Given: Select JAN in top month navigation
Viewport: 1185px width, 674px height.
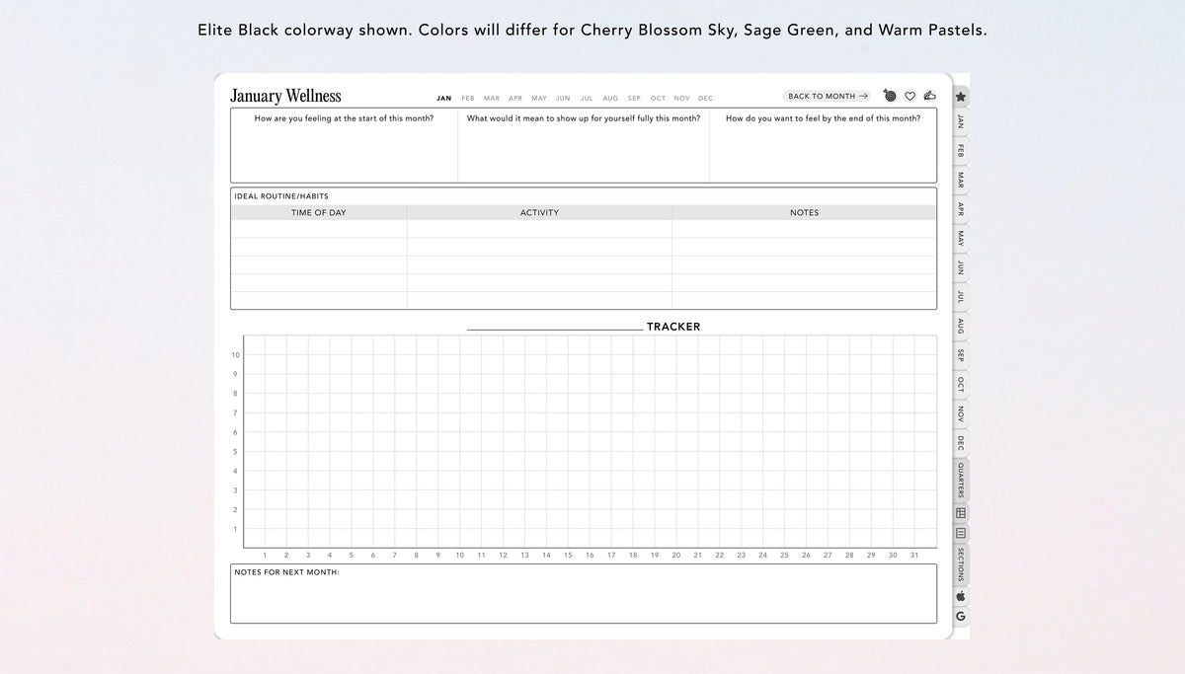Looking at the screenshot, I should point(444,99).
